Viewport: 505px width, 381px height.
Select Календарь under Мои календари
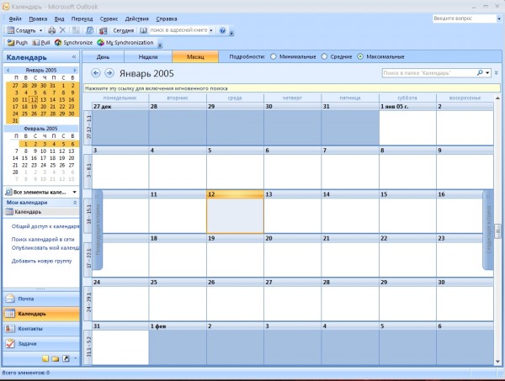(x=41, y=212)
